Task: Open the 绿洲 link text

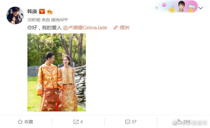Action: [124, 28]
